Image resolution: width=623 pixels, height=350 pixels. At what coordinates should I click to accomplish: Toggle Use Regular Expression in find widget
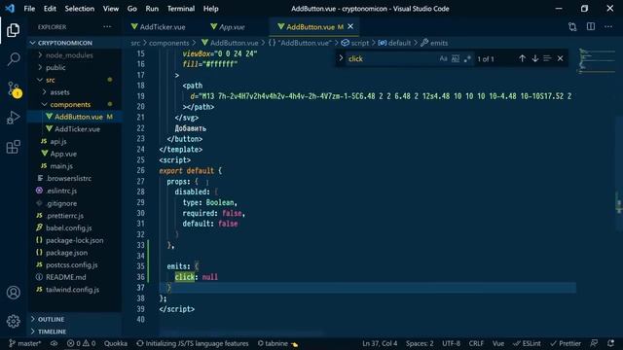pos(467,58)
